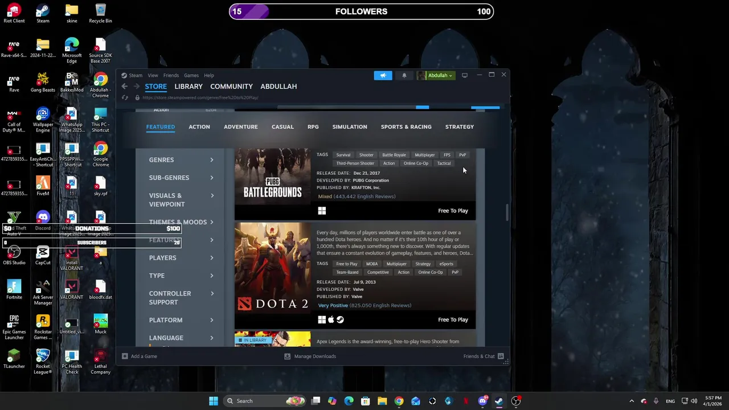Image resolution: width=729 pixels, height=410 pixels.
Task: Open the Fortnite desktop icon
Action: (14, 289)
